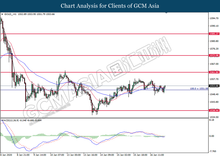220x157 pixels.
Task: Click the chart shift marker at top
Action: click(166, 13)
